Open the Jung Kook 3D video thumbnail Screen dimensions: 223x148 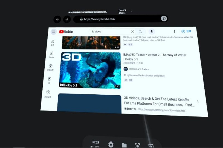(91, 43)
